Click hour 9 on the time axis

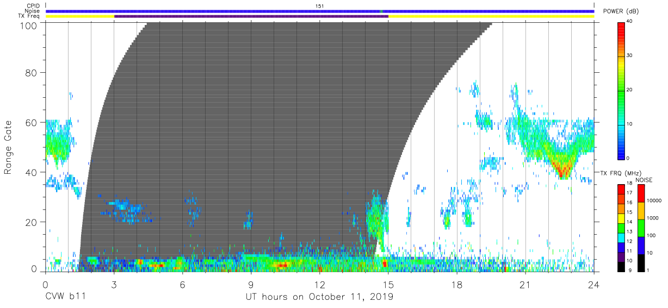(251, 284)
